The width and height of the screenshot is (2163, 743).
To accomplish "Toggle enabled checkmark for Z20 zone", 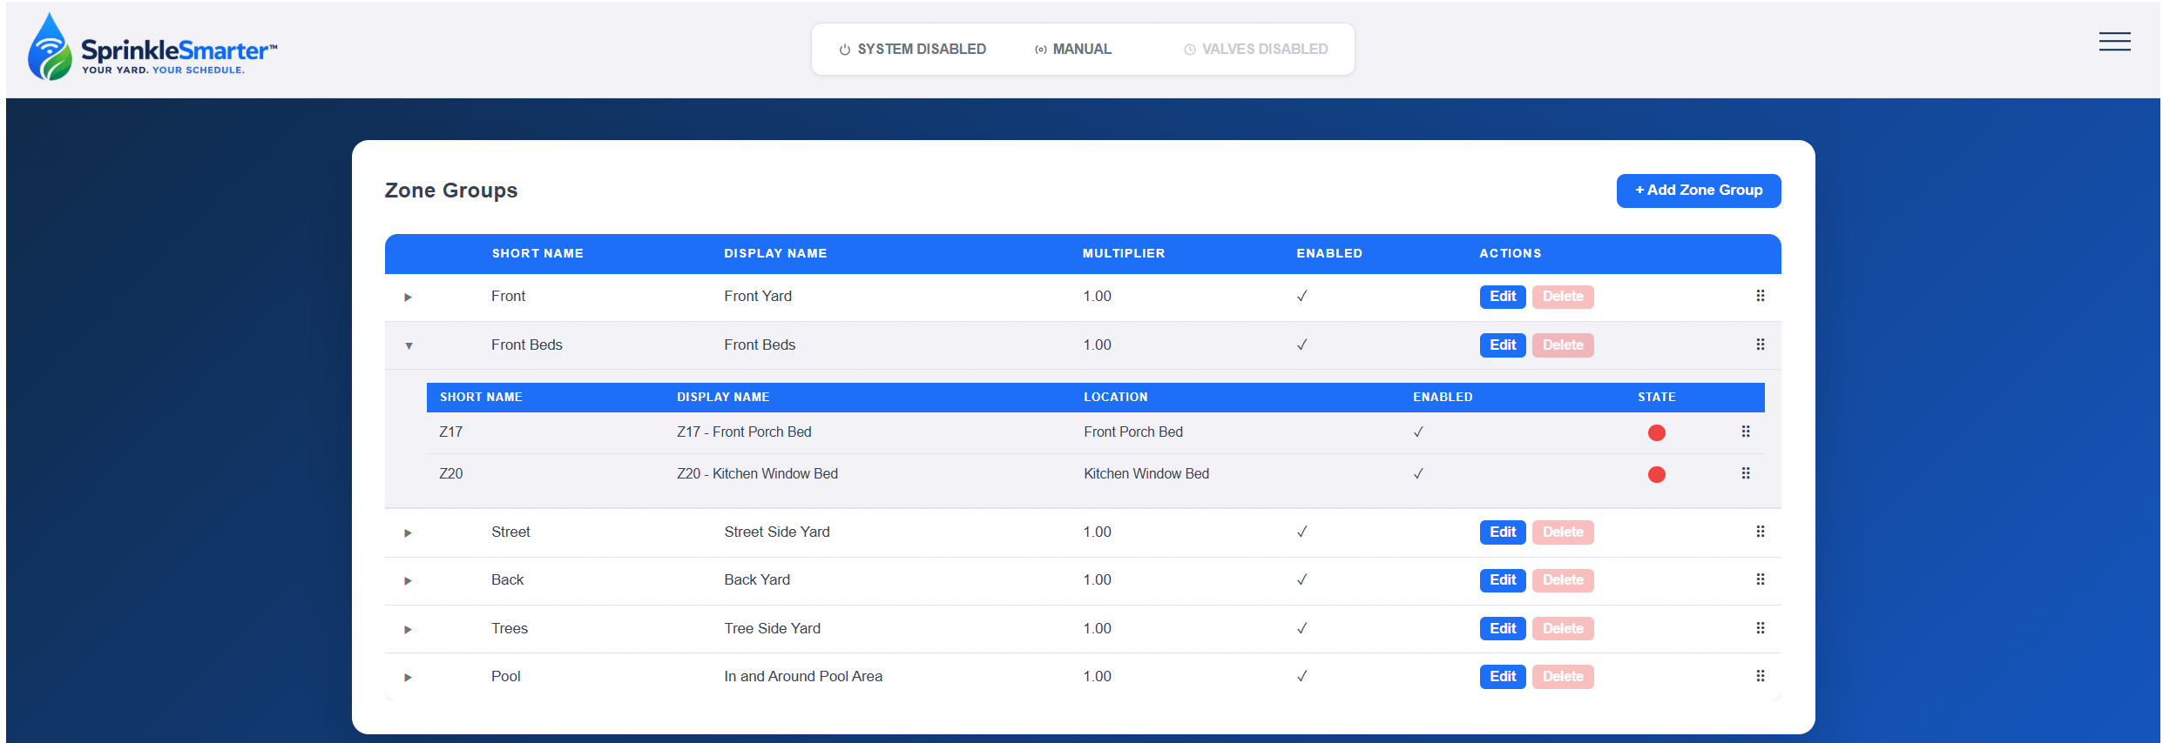I will tap(1418, 473).
